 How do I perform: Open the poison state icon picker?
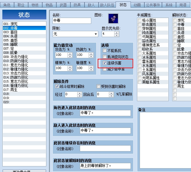tap(113, 19)
